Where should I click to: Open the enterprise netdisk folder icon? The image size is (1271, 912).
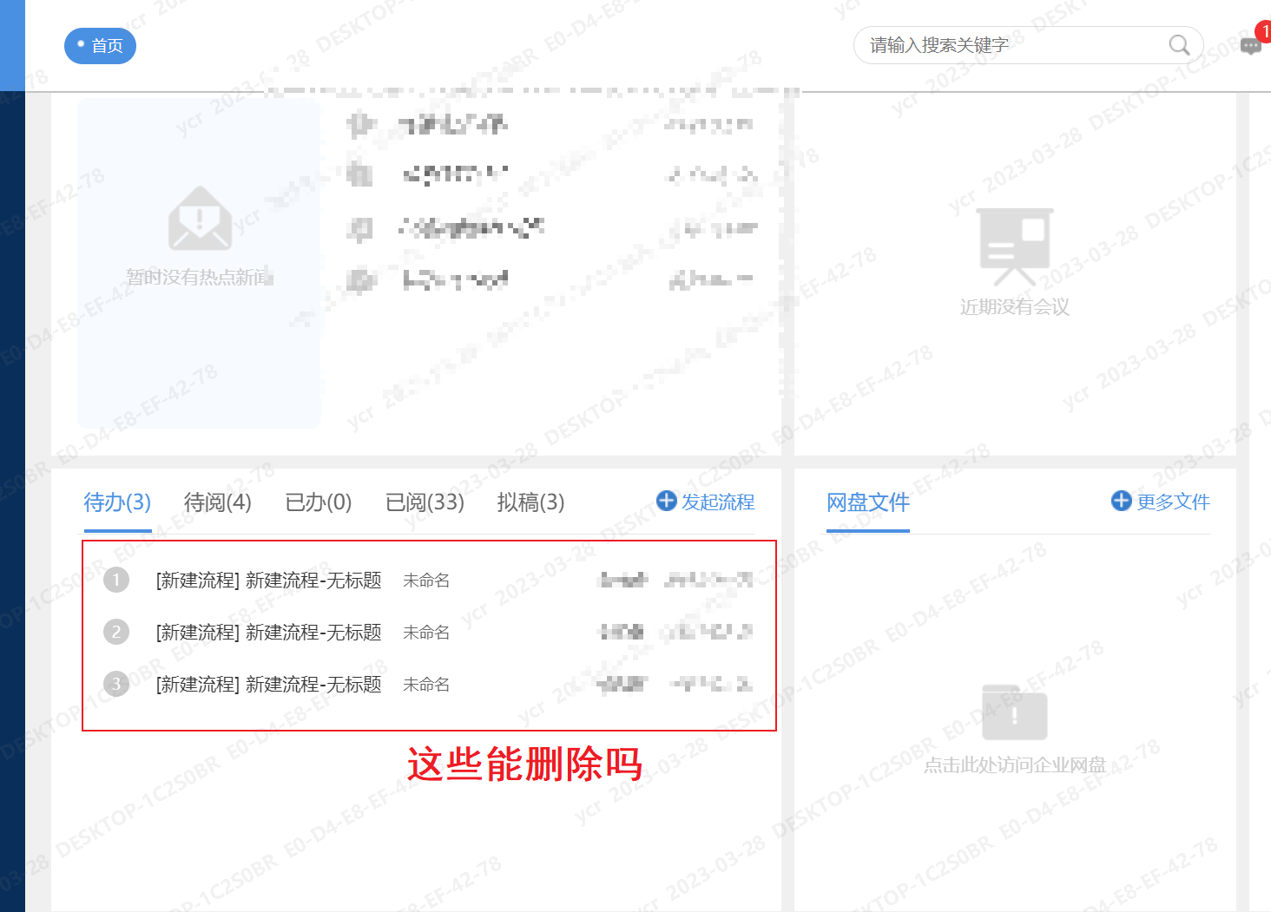(x=1013, y=711)
